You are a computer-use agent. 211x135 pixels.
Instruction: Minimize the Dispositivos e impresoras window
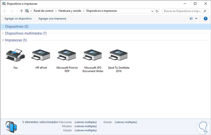(x=185, y=4)
